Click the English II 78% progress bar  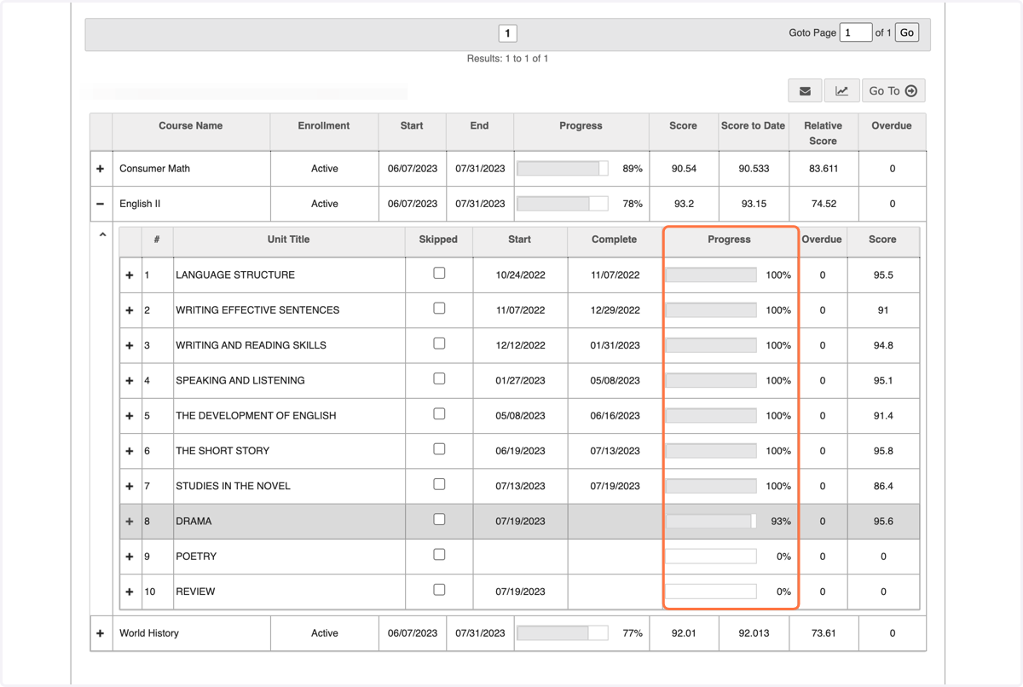click(563, 204)
